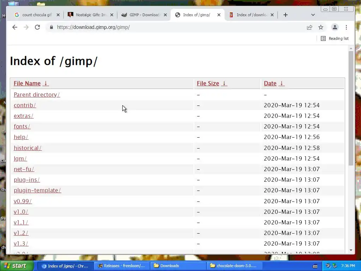361x271 pixels.
Task: Sort by Date column header
Action: [x=270, y=83]
